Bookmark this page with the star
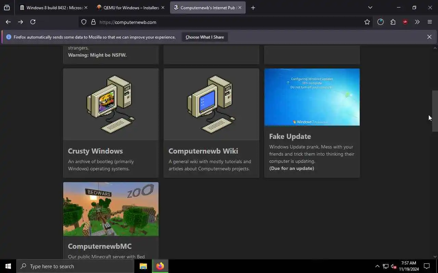438x273 pixels. 367,22
